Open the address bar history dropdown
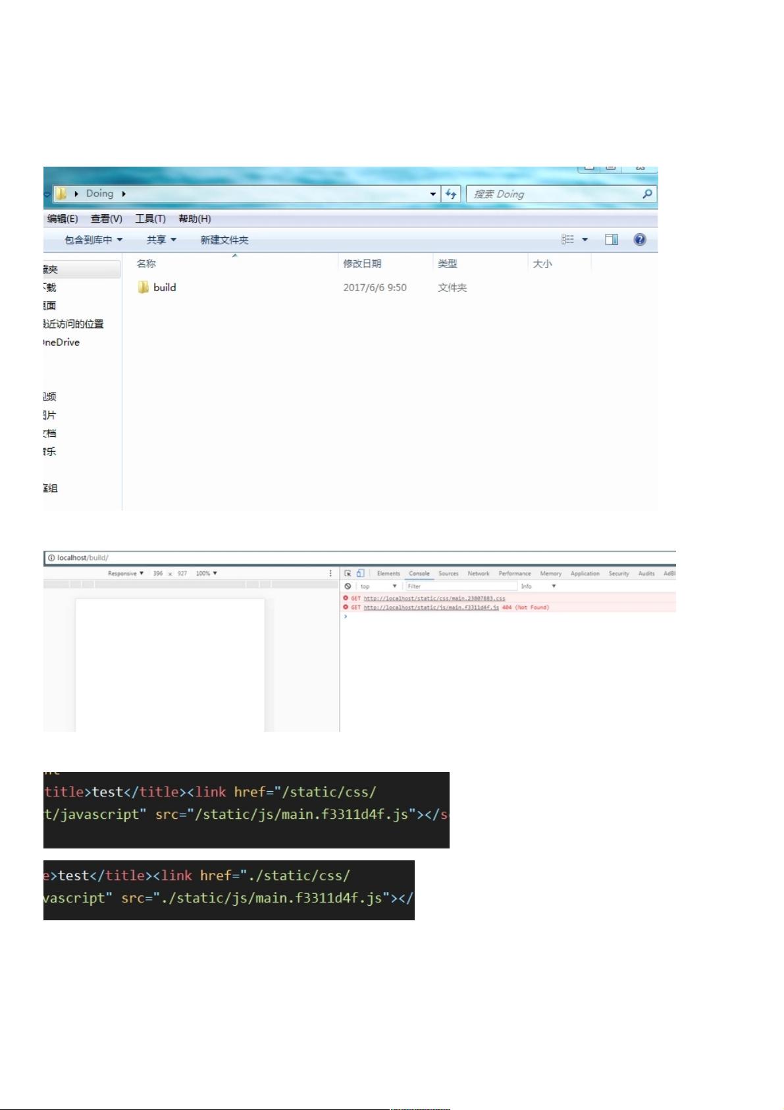Viewport: 784px width, 1110px height. click(x=432, y=194)
